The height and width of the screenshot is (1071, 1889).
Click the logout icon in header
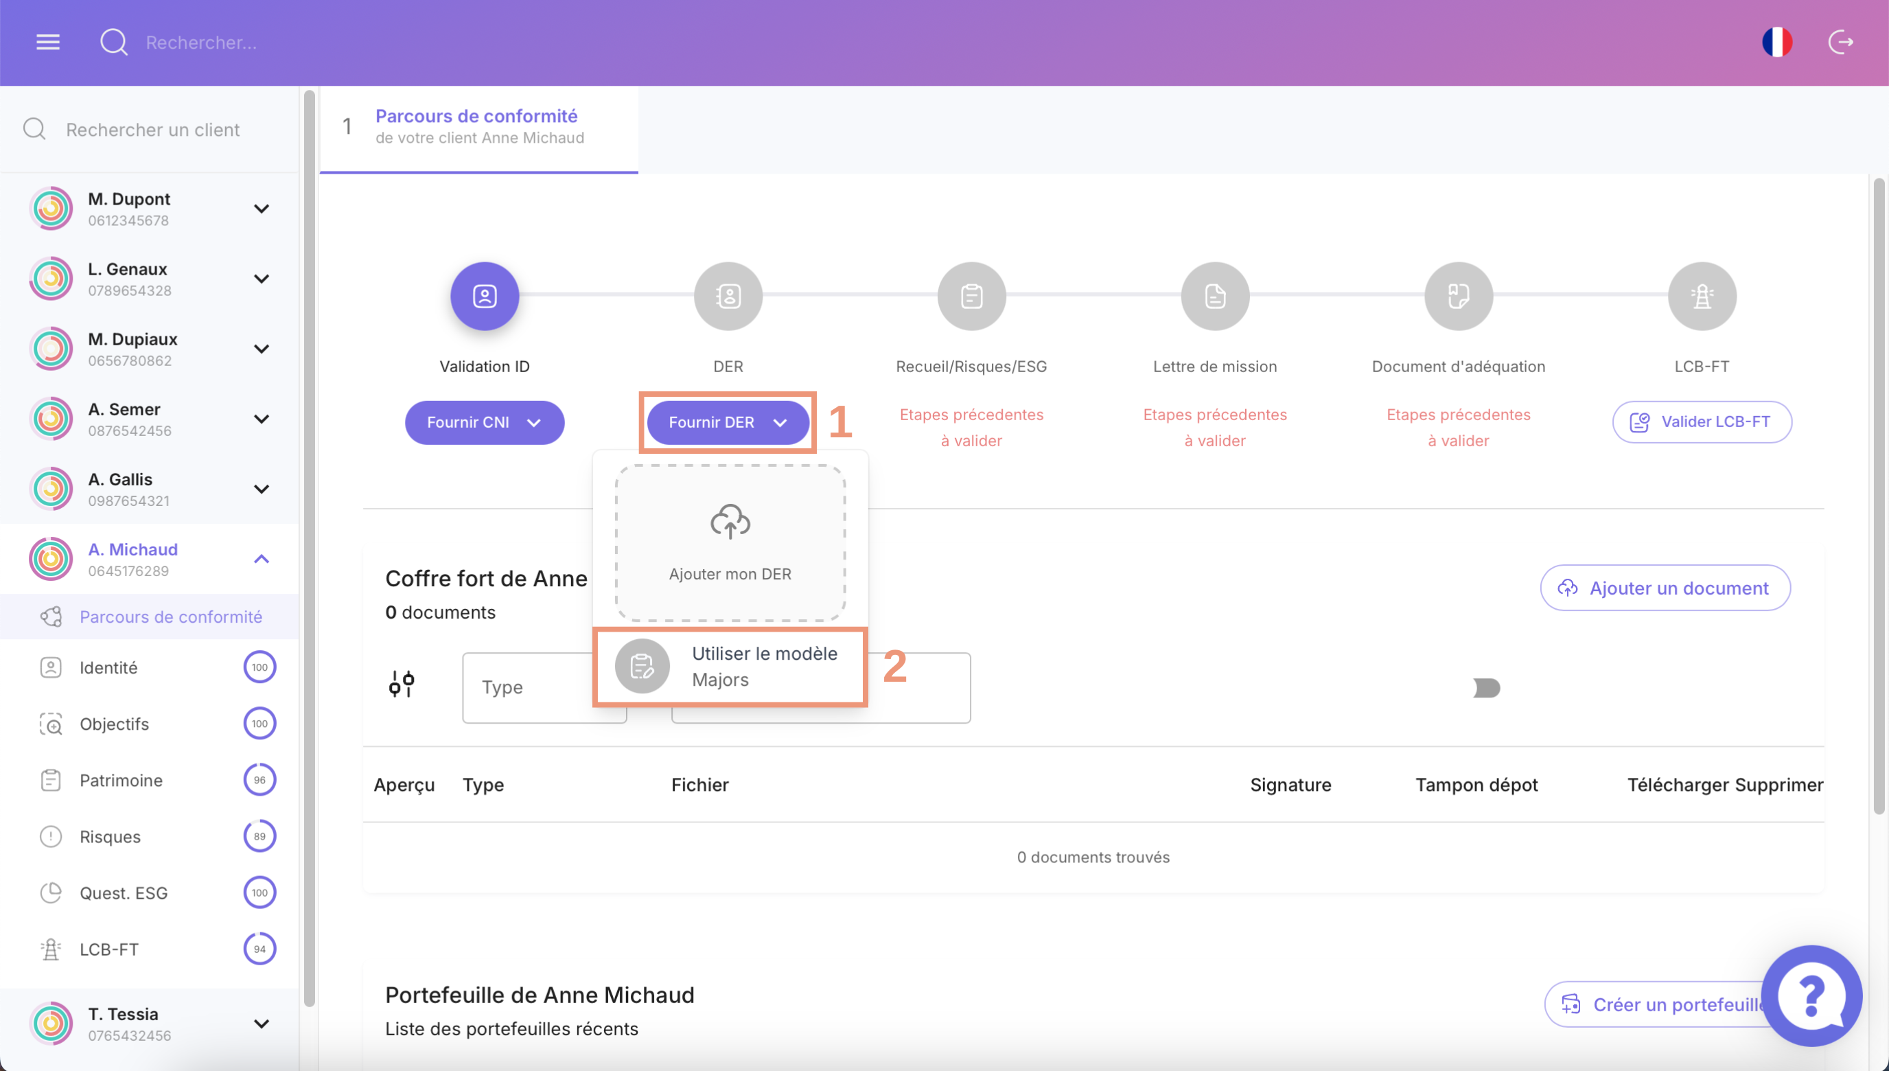pos(1840,42)
